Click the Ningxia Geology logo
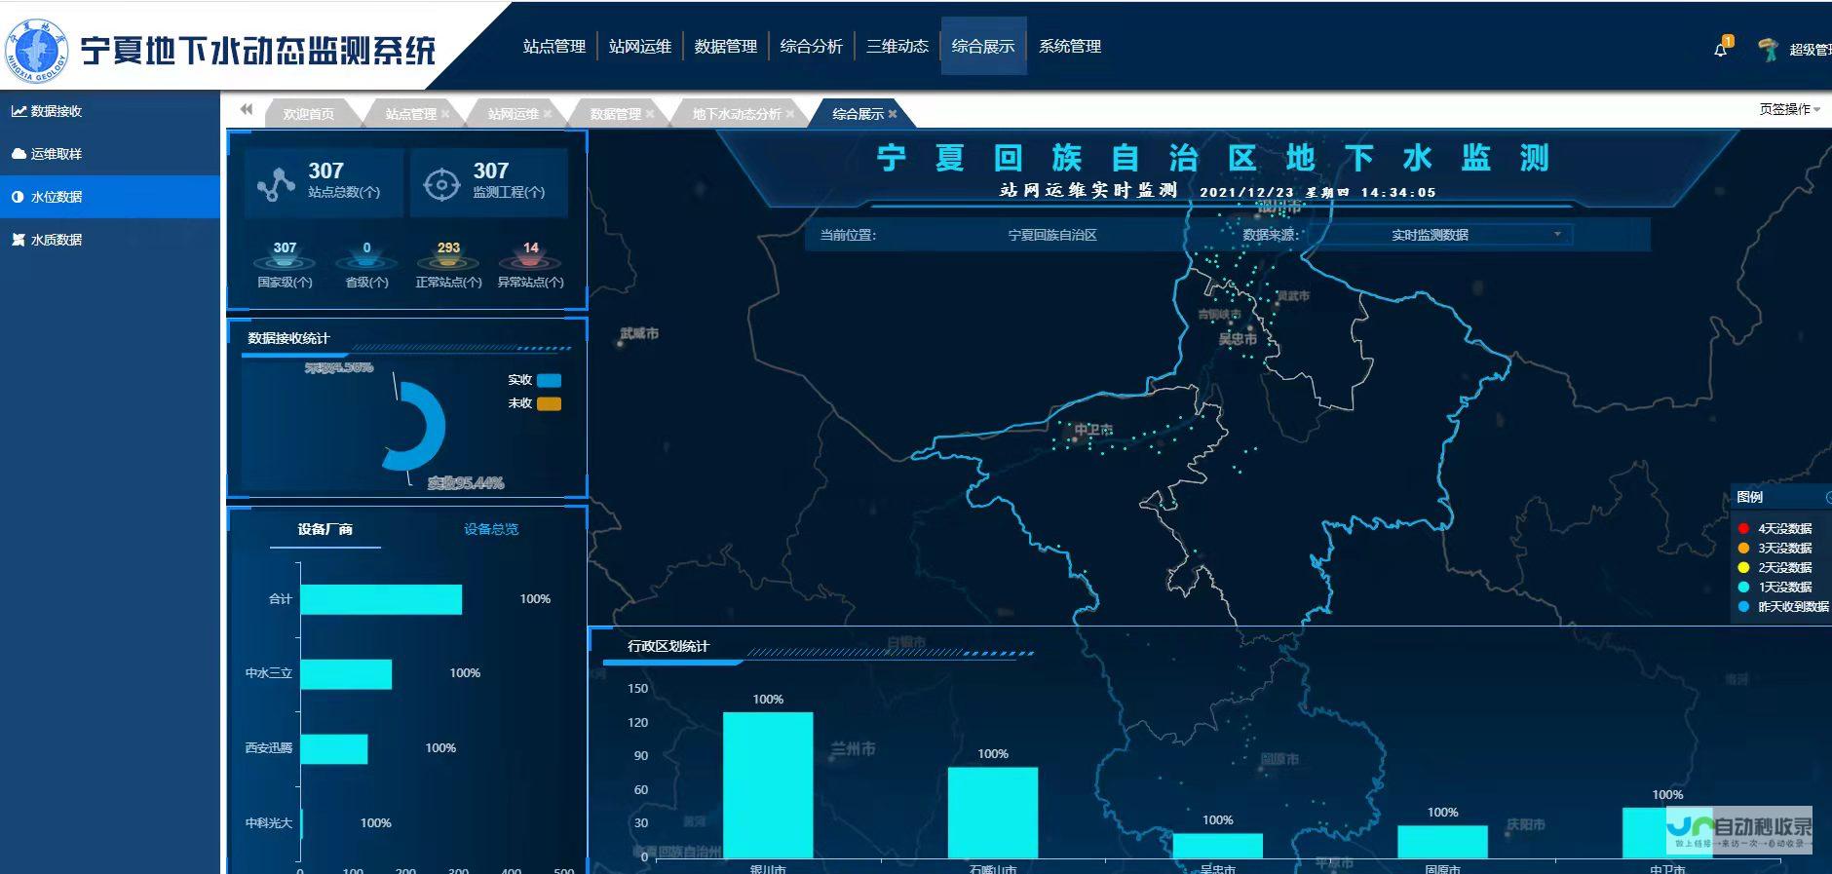This screenshot has width=1832, height=874. 38,50
